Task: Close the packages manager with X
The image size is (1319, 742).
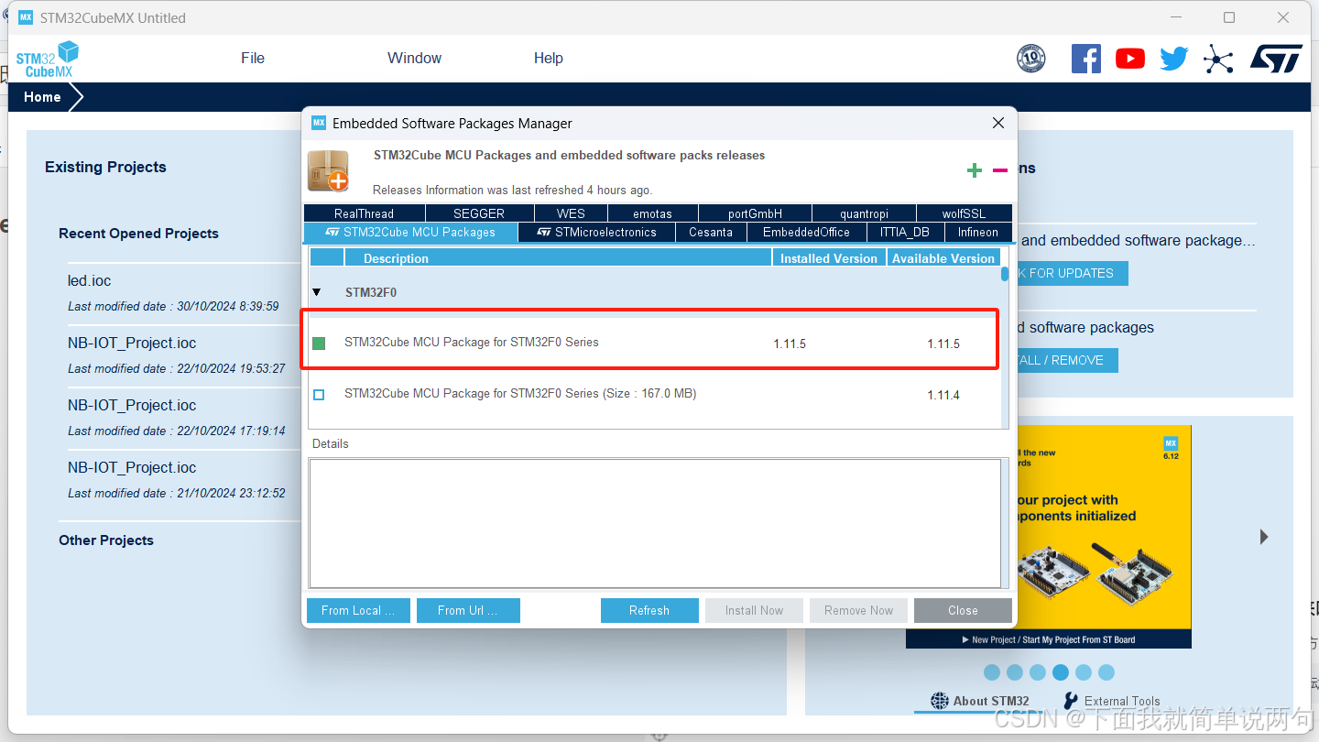Action: [x=998, y=123]
